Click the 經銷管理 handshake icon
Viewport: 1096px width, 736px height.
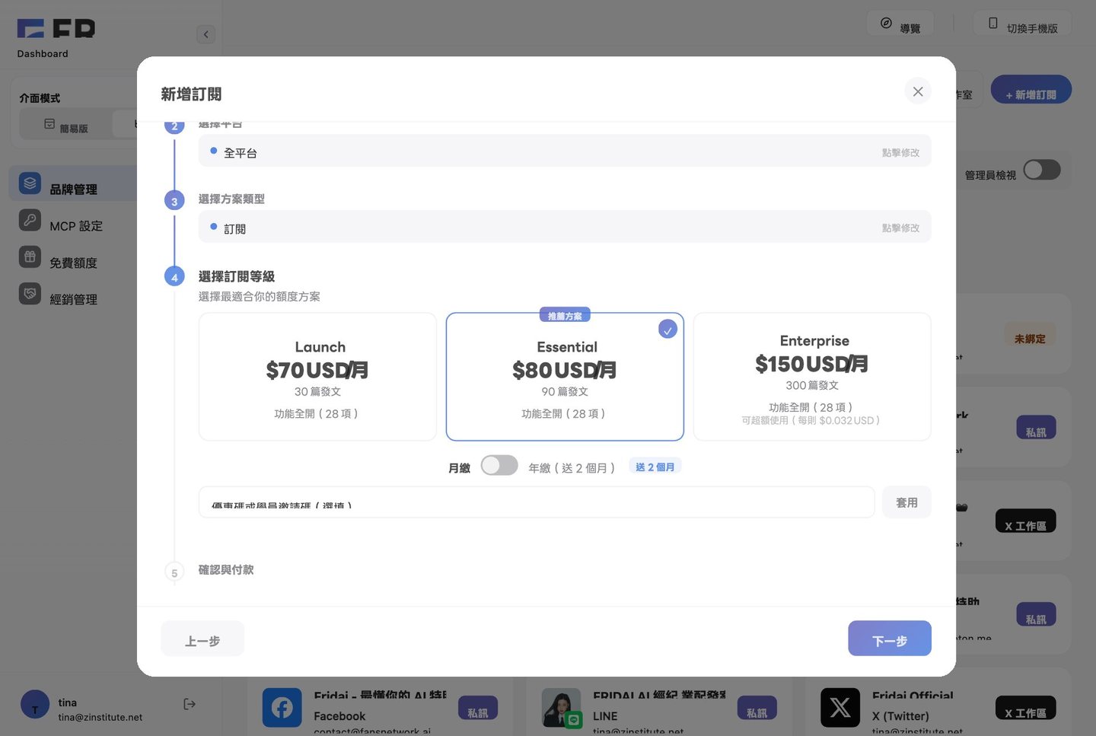click(x=30, y=293)
